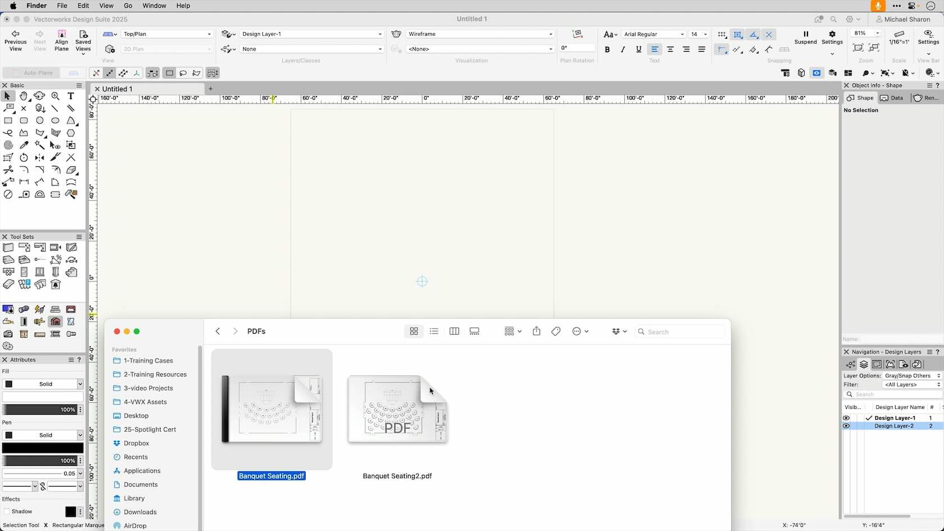Switch to the Data tab in Object Info
This screenshot has width=944, height=531.
coord(892,98)
